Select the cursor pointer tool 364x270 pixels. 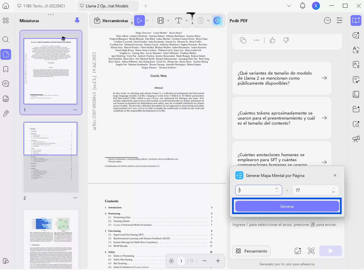139,20
